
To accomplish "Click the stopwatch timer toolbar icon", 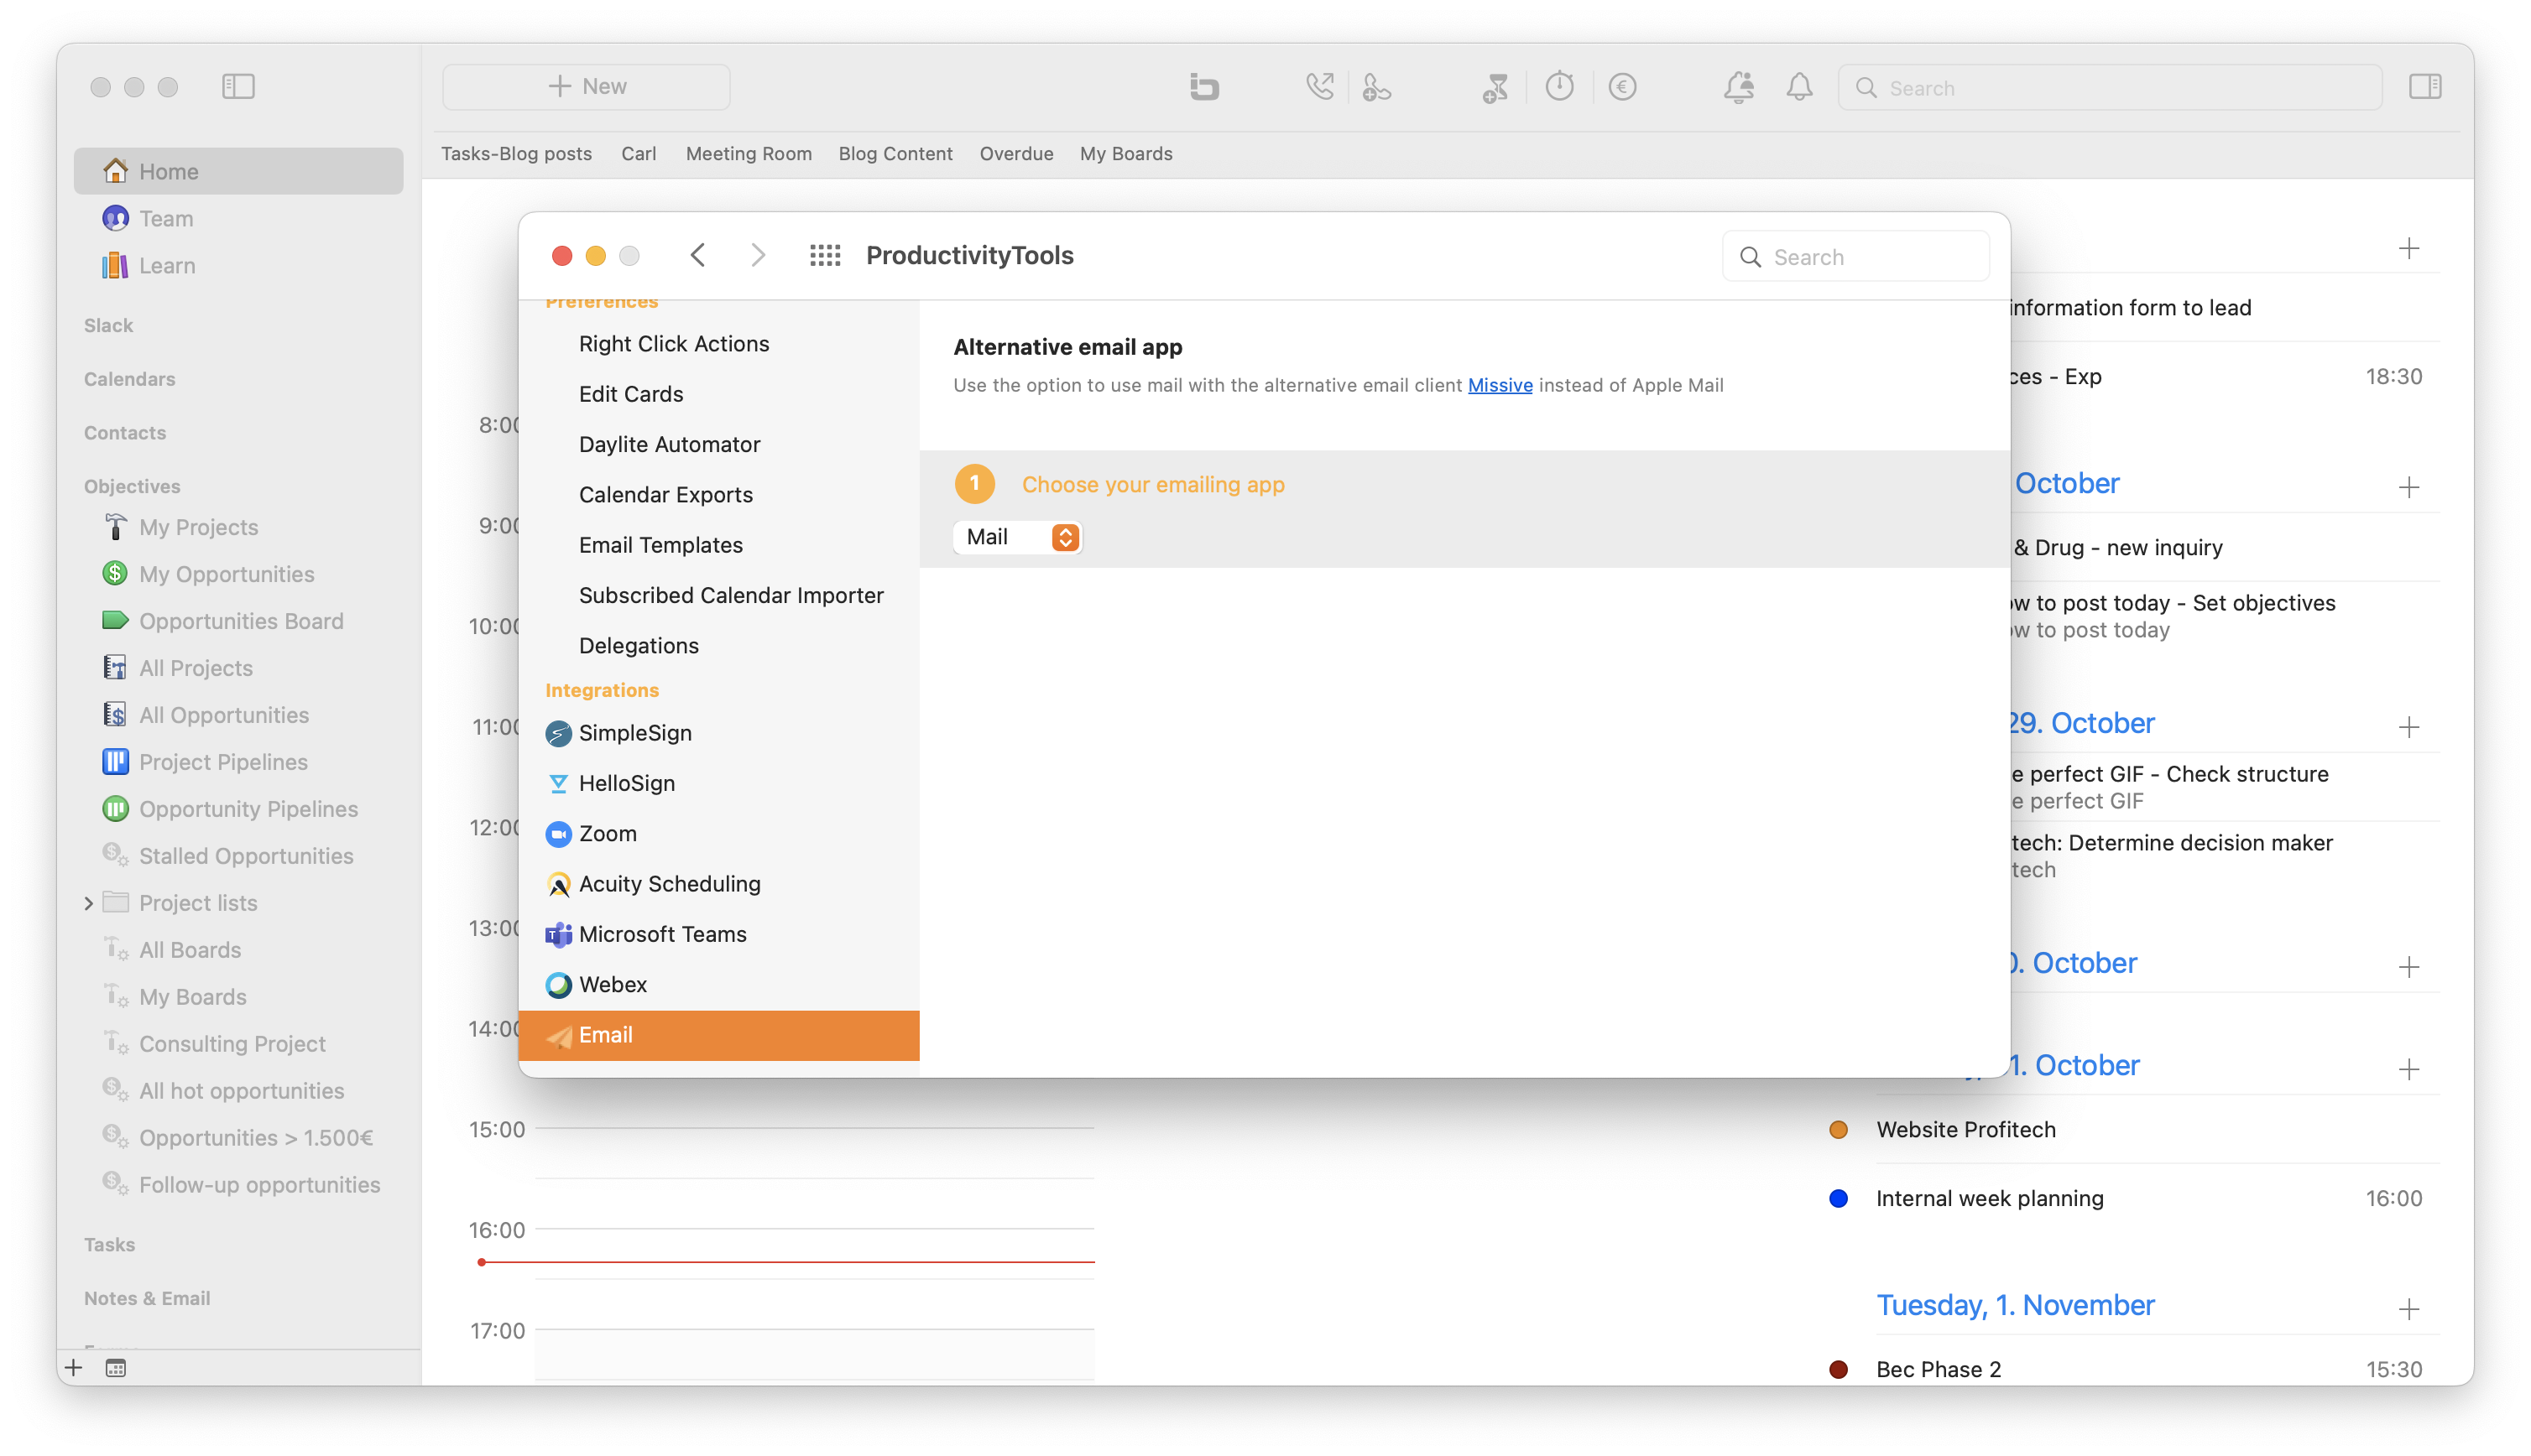I will click(x=1558, y=87).
